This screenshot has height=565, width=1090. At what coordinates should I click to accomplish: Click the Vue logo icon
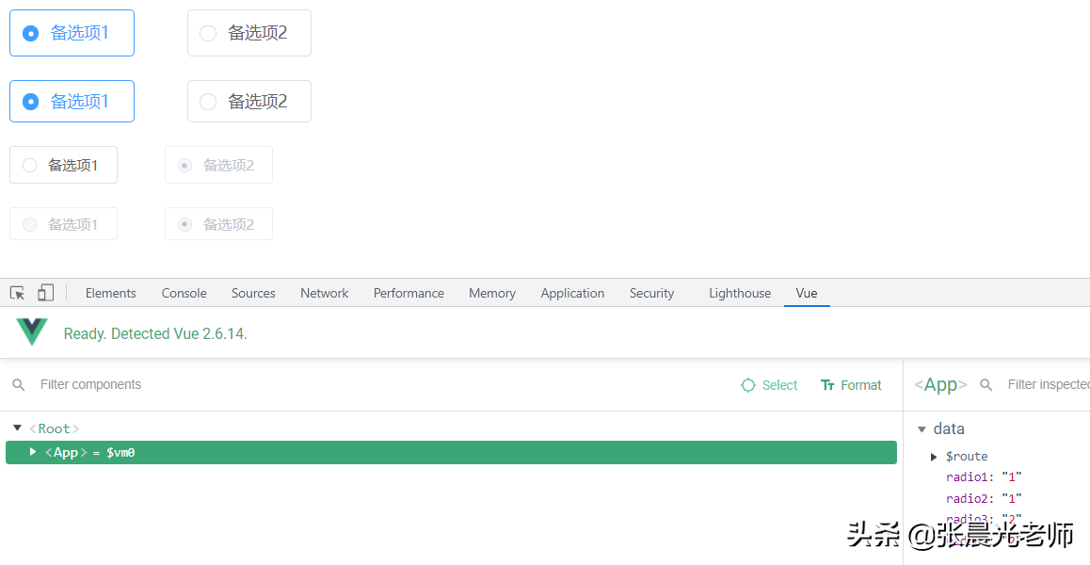pos(32,331)
